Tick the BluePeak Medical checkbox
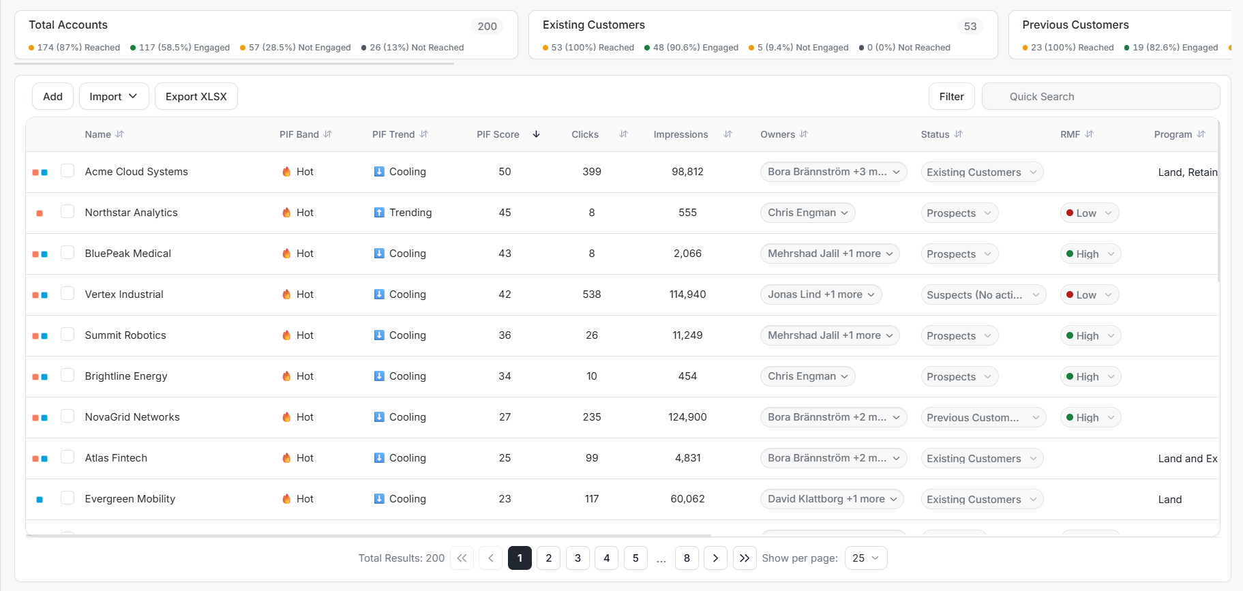 point(68,252)
